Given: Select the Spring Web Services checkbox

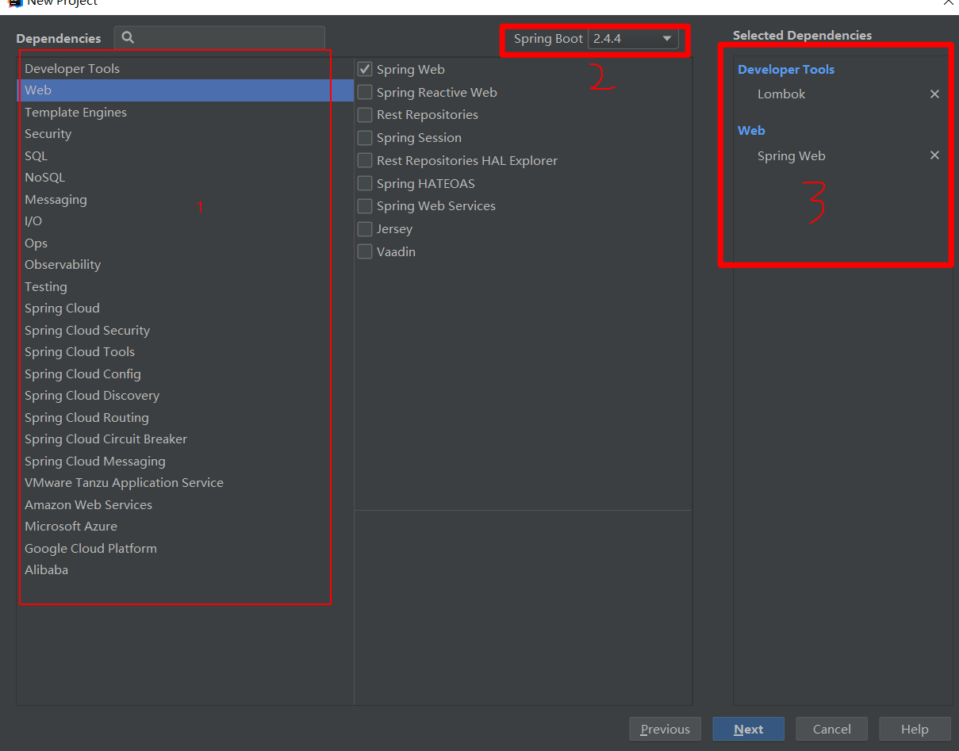Looking at the screenshot, I should 365,206.
